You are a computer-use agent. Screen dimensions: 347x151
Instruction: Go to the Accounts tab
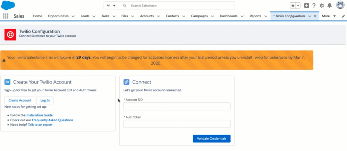pos(147,16)
